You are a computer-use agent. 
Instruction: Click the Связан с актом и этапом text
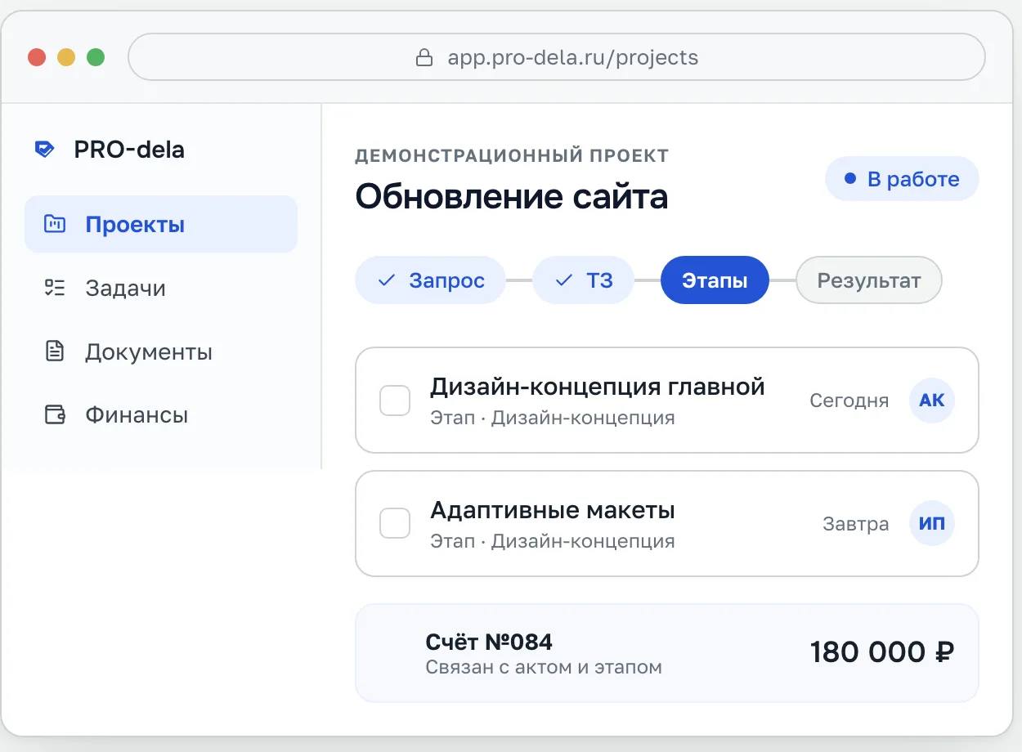point(544,667)
